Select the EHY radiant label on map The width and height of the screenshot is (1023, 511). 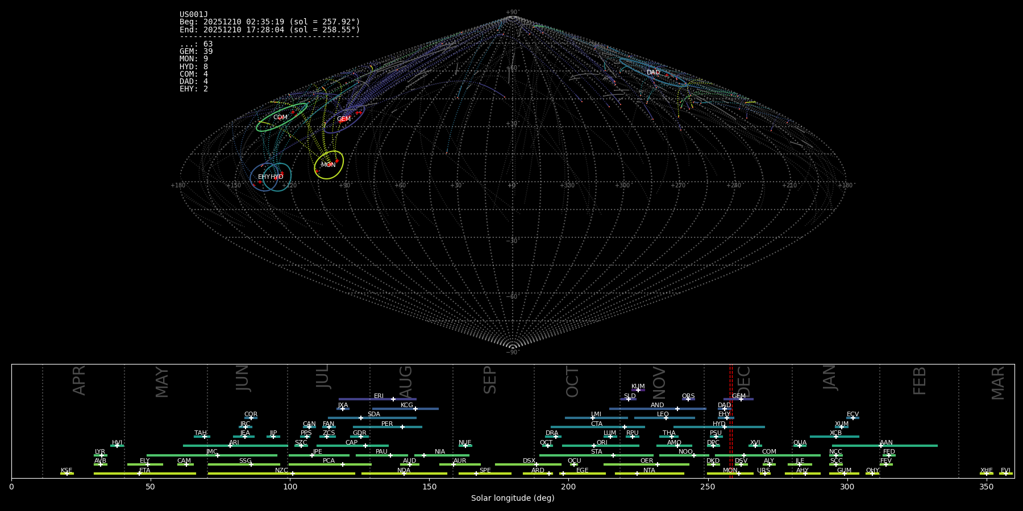click(264, 177)
